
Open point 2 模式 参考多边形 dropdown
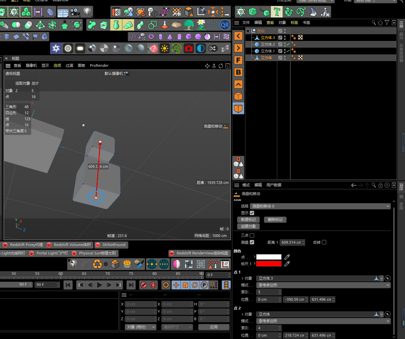click(324, 321)
